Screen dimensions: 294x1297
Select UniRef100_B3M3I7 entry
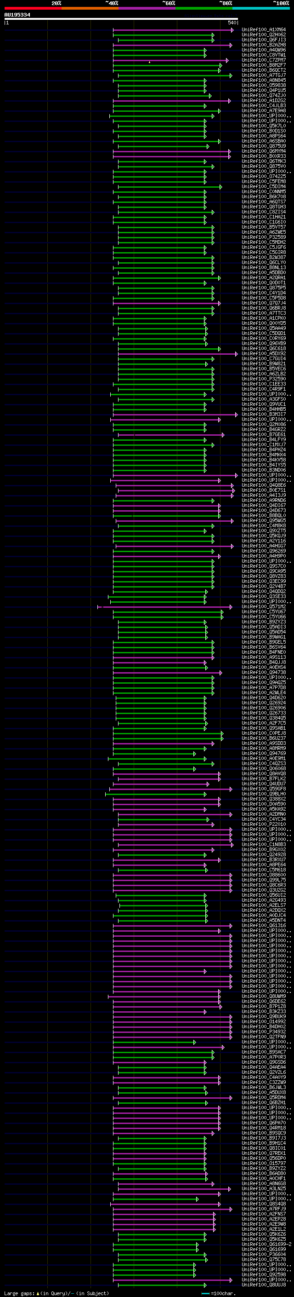click(x=264, y=415)
